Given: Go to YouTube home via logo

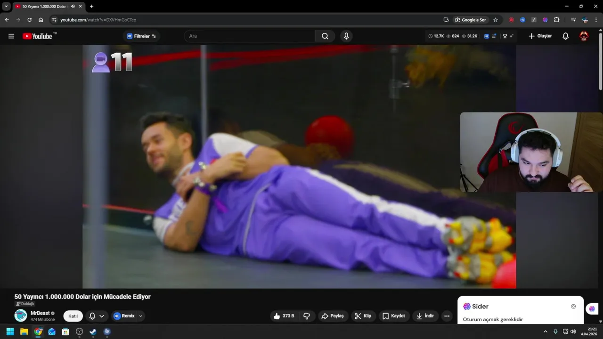Looking at the screenshot, I should [37, 36].
